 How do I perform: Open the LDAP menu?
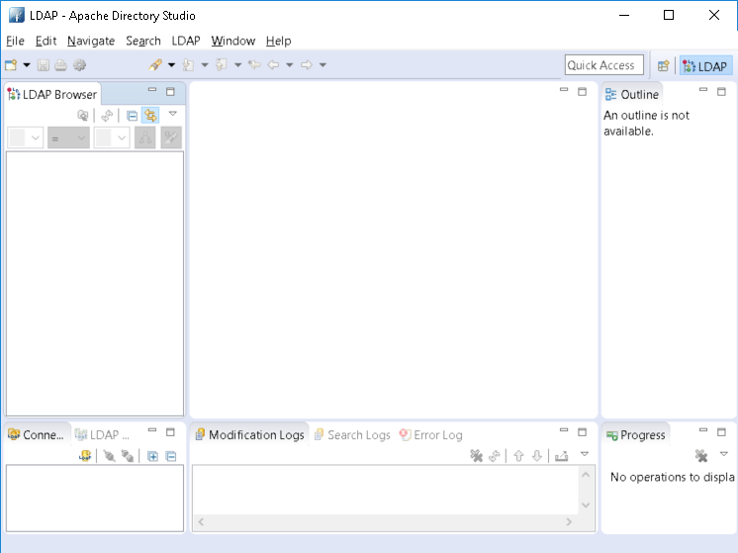click(x=186, y=41)
